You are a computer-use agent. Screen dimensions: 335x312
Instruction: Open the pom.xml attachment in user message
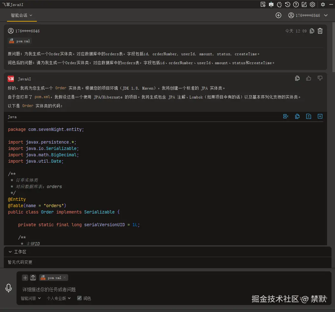(x=20, y=41)
